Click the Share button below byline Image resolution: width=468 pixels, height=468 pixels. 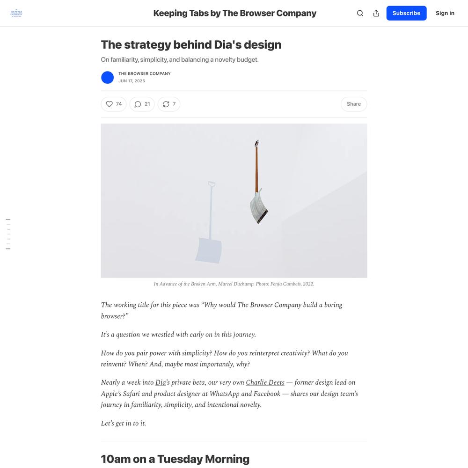(x=354, y=104)
